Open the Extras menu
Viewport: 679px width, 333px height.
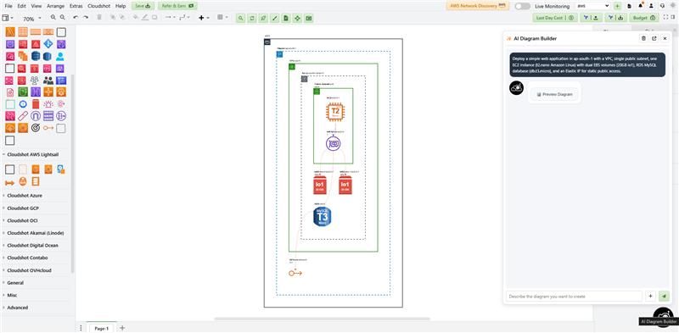pyautogui.click(x=76, y=6)
